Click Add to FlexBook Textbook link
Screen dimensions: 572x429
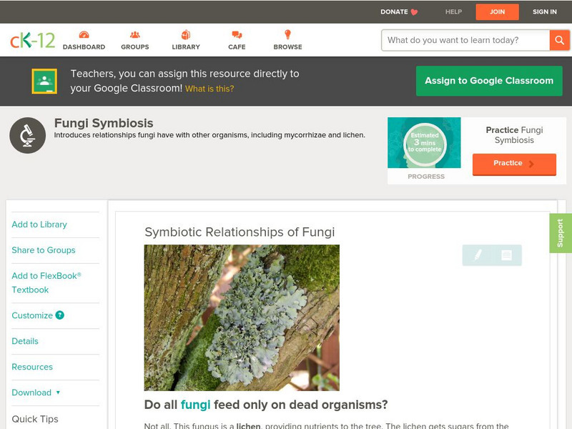click(46, 282)
